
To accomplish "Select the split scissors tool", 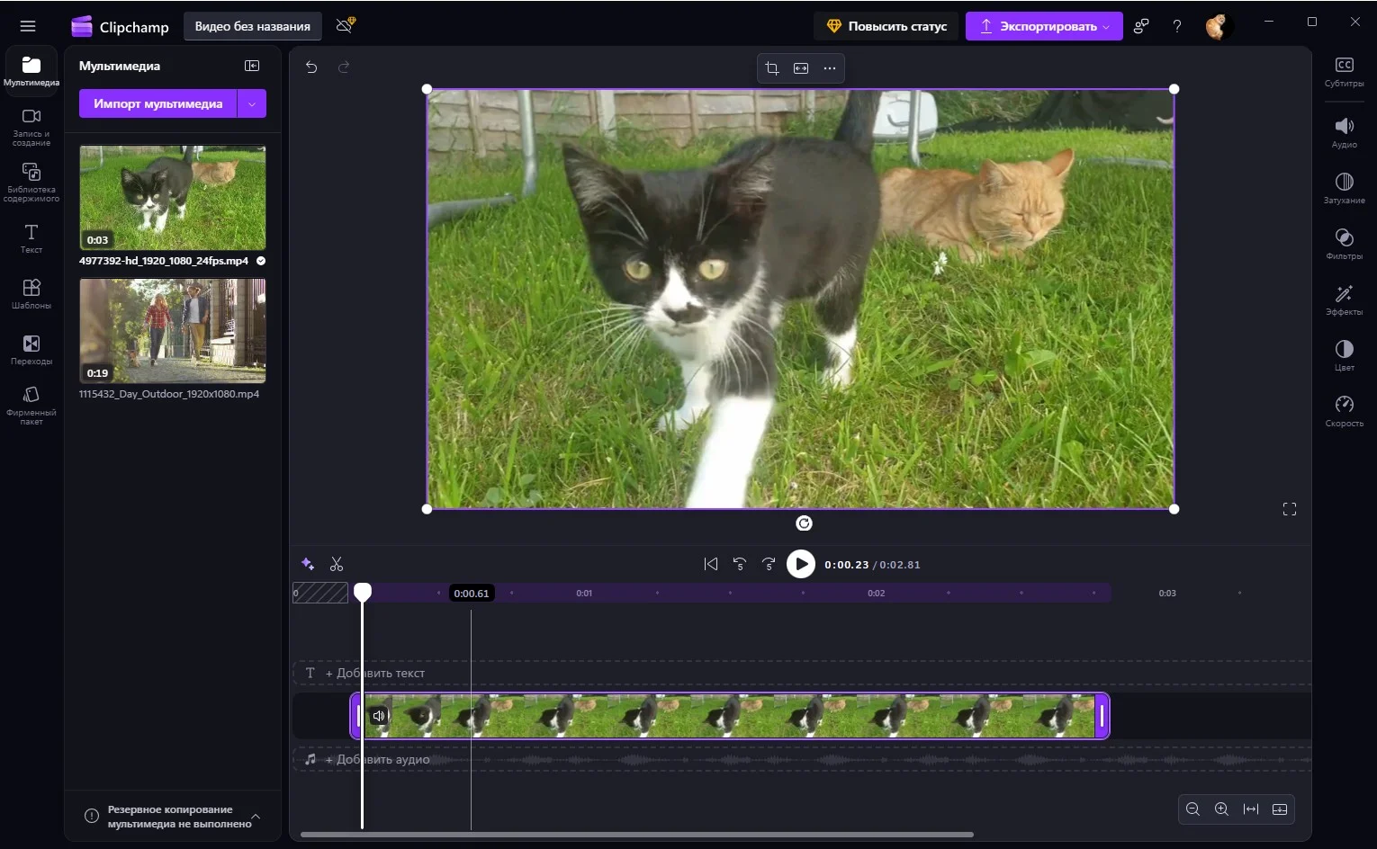I will (x=337, y=564).
